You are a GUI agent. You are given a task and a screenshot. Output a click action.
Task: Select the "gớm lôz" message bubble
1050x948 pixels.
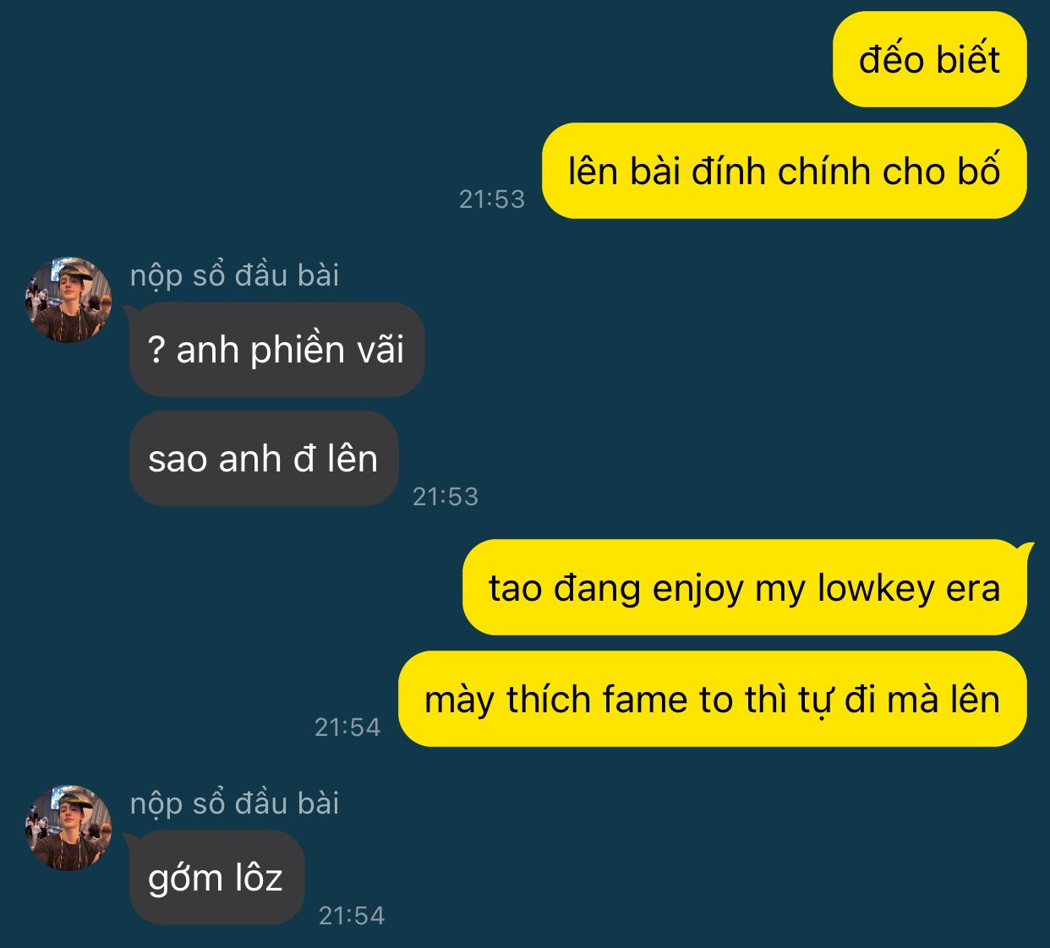coord(216,877)
